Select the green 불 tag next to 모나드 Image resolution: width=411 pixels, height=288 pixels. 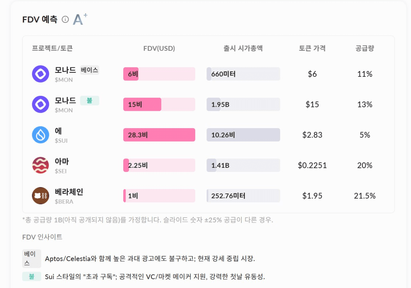(x=90, y=101)
